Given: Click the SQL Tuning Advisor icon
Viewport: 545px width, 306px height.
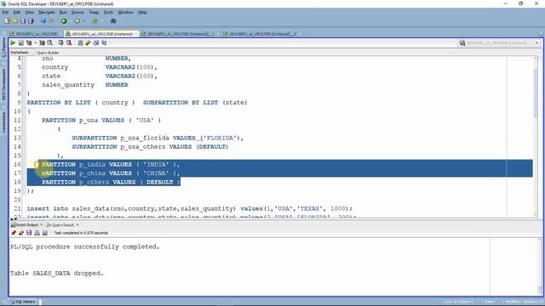Looking at the screenshot, I should tap(50, 43).
